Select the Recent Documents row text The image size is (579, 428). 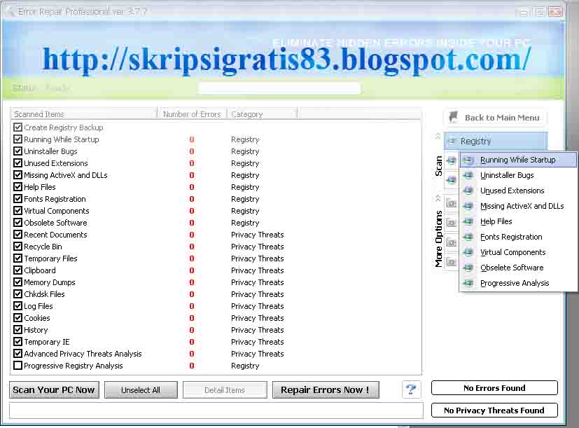click(55, 235)
